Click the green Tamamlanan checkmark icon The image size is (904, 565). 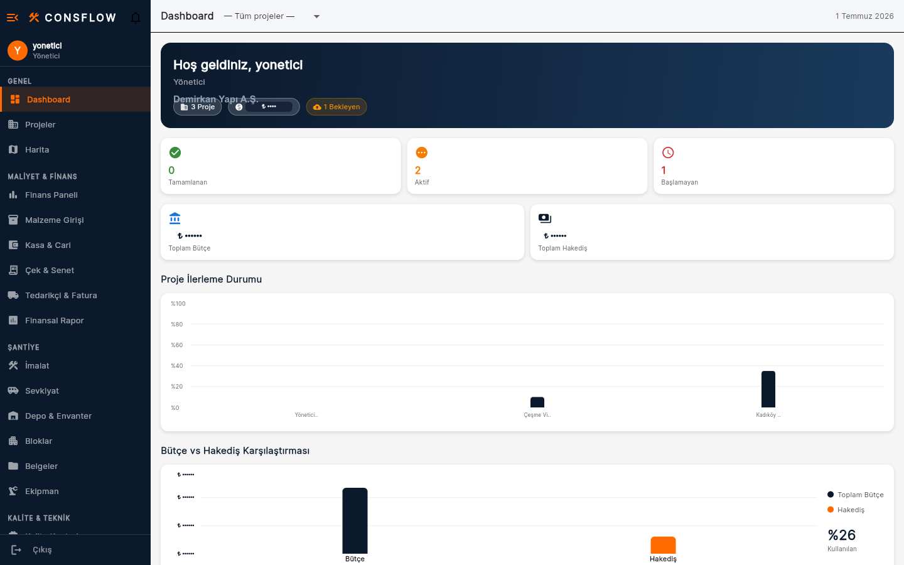175,153
